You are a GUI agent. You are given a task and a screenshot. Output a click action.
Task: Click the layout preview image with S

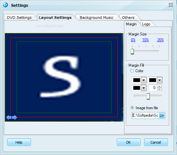[64, 77]
